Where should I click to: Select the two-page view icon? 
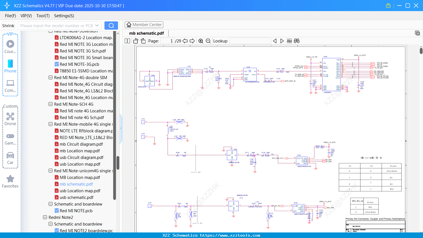pos(127,41)
